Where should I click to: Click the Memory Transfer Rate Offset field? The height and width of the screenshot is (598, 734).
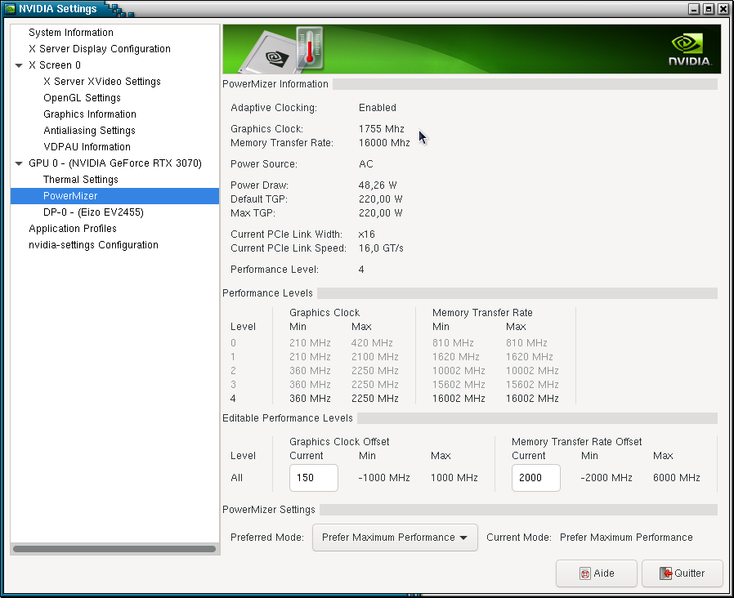click(x=536, y=478)
